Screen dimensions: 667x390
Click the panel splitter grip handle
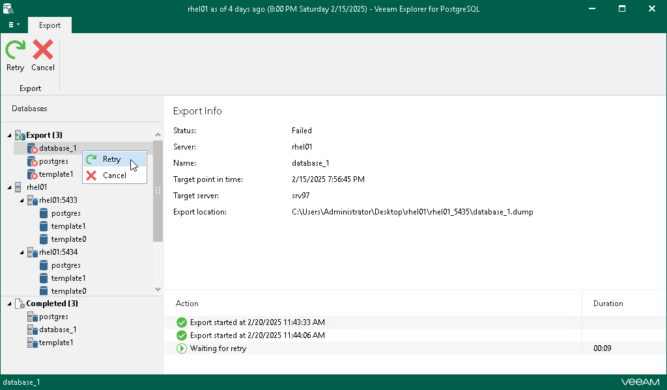tap(157, 190)
